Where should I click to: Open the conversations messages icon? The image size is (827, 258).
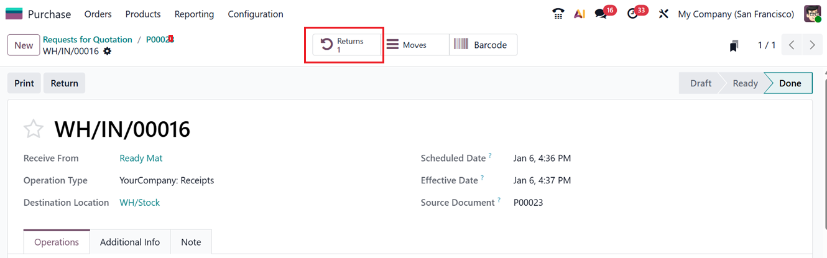[x=601, y=14]
